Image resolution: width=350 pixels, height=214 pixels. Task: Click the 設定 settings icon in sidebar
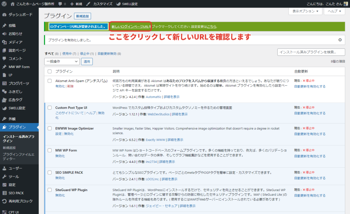[4, 185]
